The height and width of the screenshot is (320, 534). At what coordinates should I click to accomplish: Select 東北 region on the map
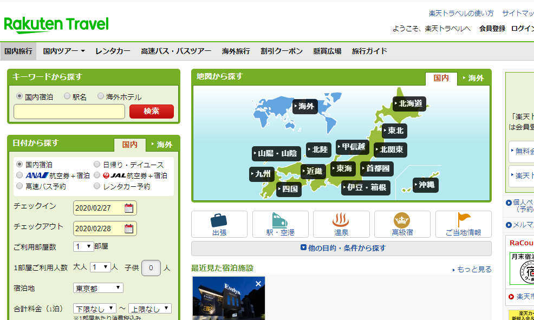394,130
